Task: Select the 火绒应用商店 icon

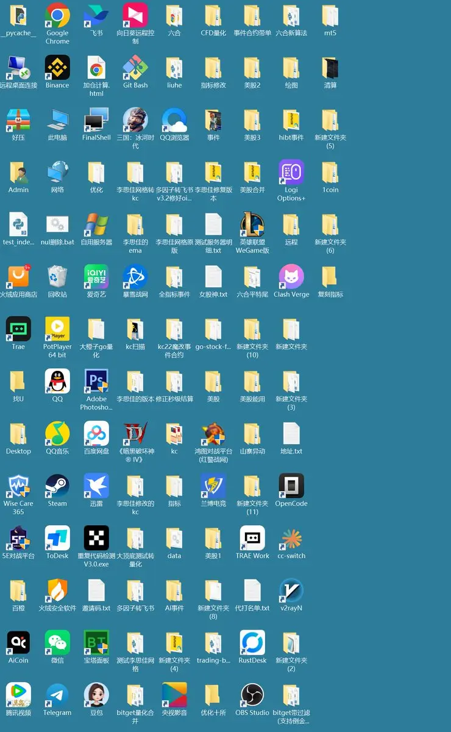Action: tap(18, 277)
